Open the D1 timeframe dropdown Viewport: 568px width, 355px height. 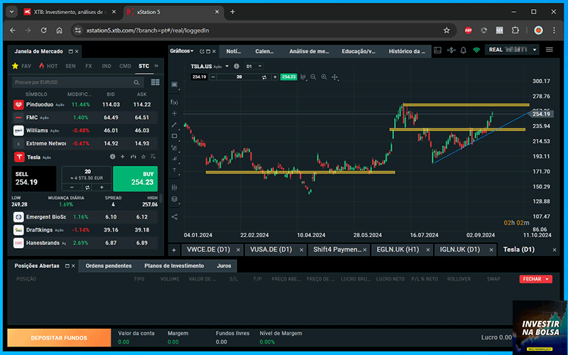[253, 66]
